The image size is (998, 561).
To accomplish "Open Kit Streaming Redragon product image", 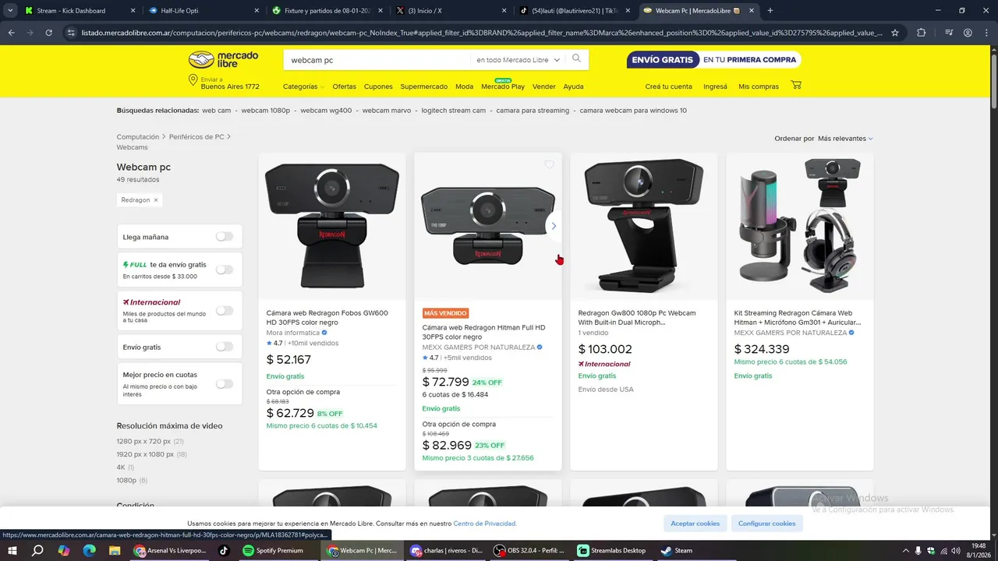I will click(800, 226).
